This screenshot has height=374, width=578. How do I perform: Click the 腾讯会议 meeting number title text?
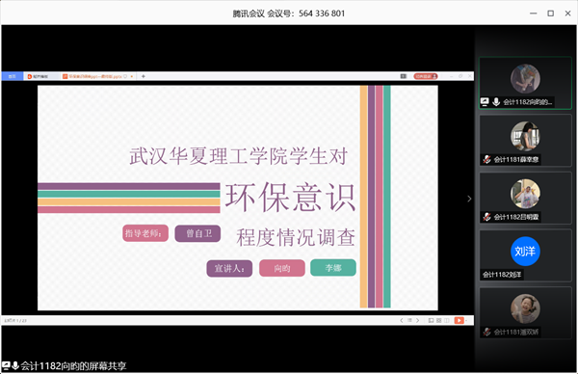pos(289,13)
